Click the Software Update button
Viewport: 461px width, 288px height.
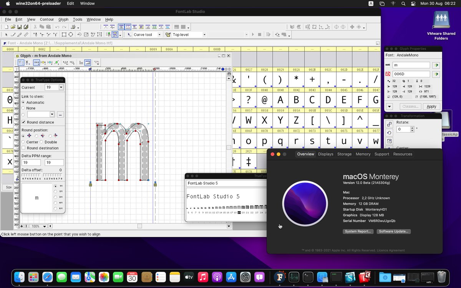(x=393, y=232)
